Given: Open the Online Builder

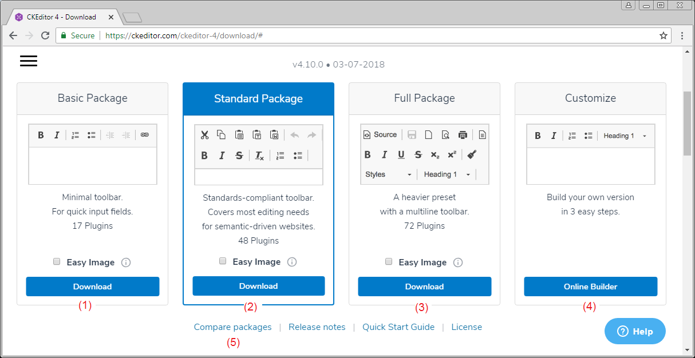Looking at the screenshot, I should tap(590, 287).
